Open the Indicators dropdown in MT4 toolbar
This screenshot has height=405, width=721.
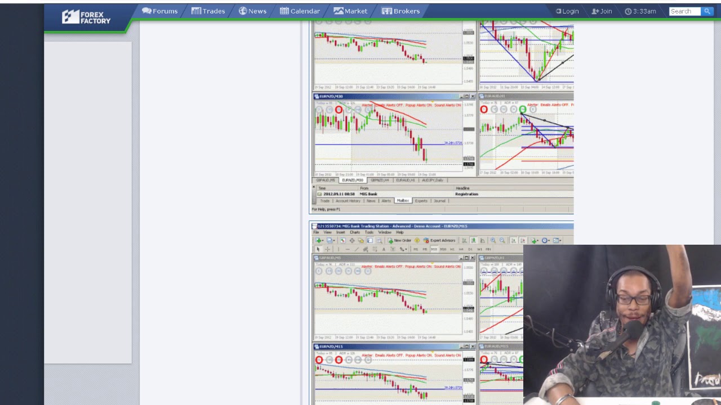(x=535, y=241)
